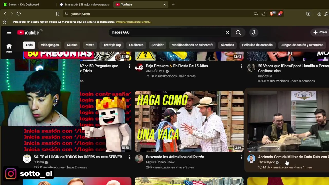Image resolution: width=329 pixels, height=185 pixels.
Task: Click SSamu channel name
Action: coord(39,162)
